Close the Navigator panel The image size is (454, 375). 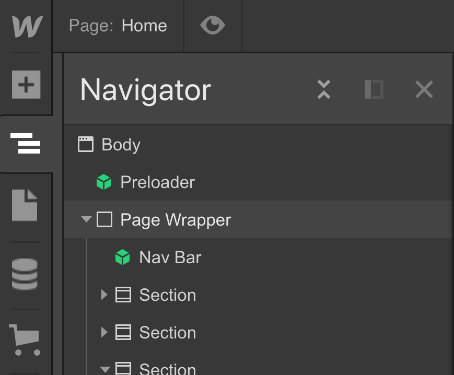pyautogui.click(x=424, y=89)
